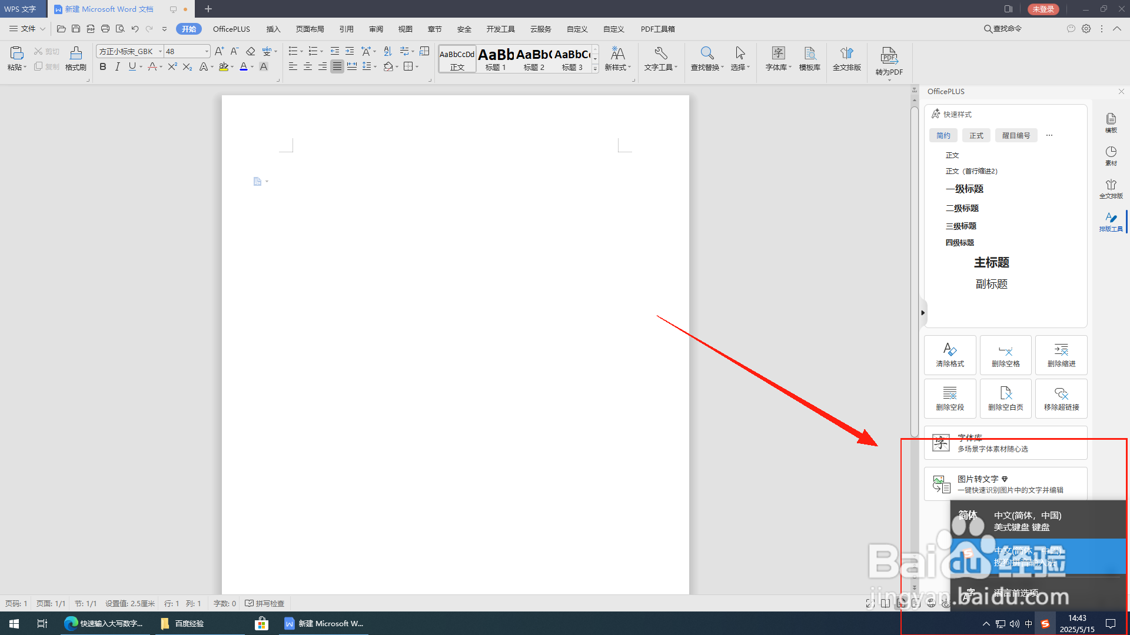
Task: Click the Sogou input method tray icon
Action: point(1045,624)
